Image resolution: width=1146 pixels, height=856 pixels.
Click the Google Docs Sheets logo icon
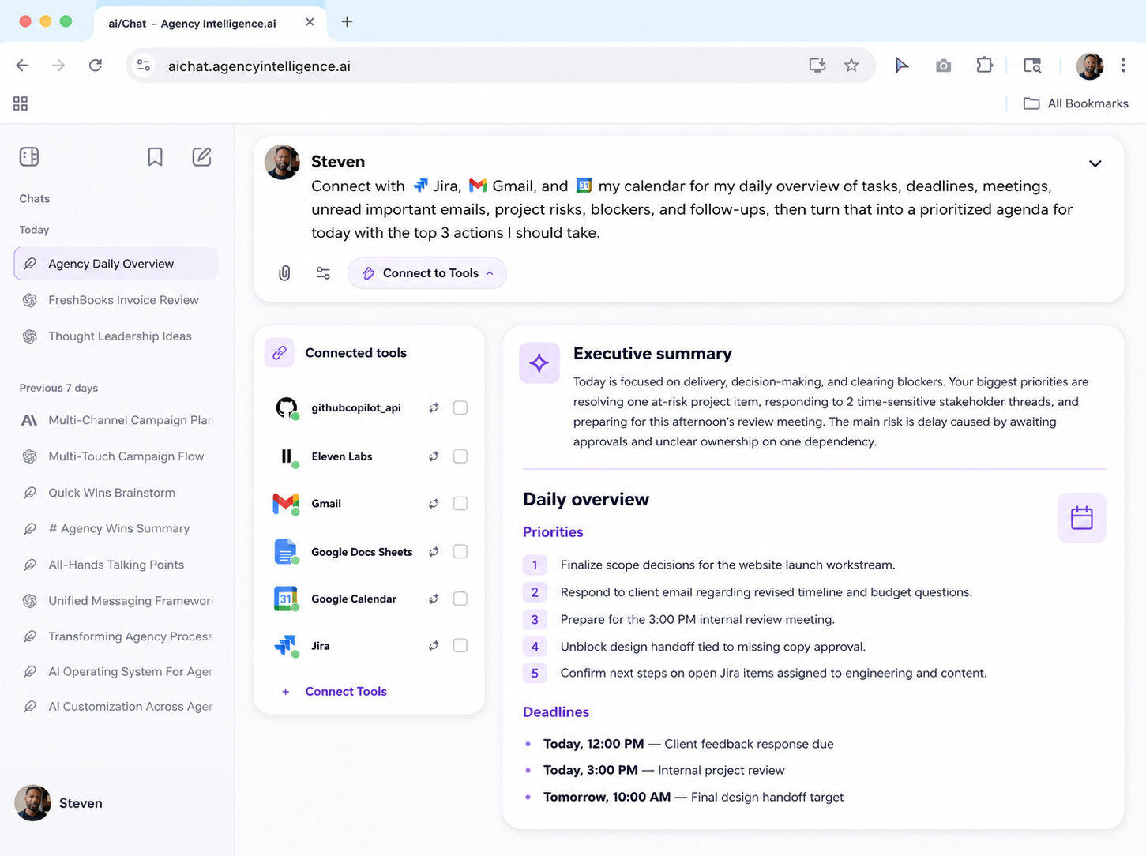click(285, 552)
